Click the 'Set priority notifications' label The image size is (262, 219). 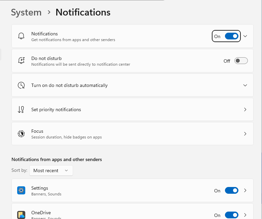[56, 109]
